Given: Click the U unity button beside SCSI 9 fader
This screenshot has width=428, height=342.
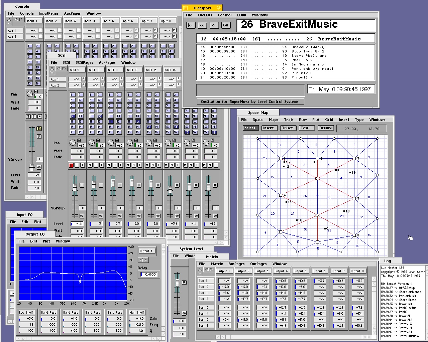Looking at the screenshot, I should click(82, 185).
